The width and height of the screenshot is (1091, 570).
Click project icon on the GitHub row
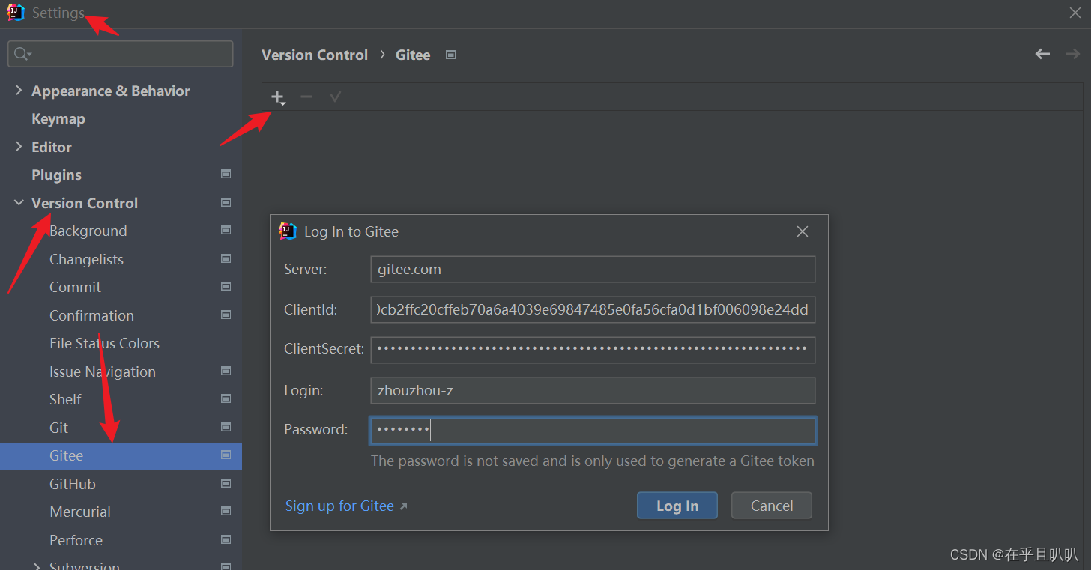[226, 483]
